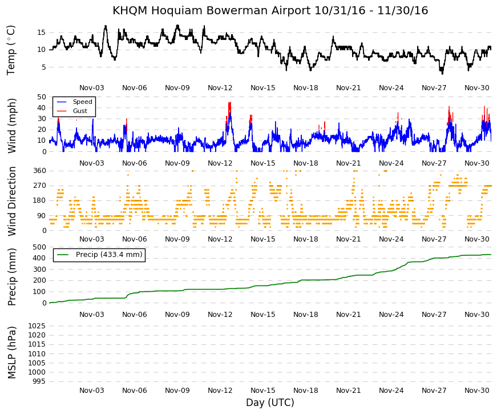
Task: Click the Day (UTC) x-axis label
Action: point(270,403)
